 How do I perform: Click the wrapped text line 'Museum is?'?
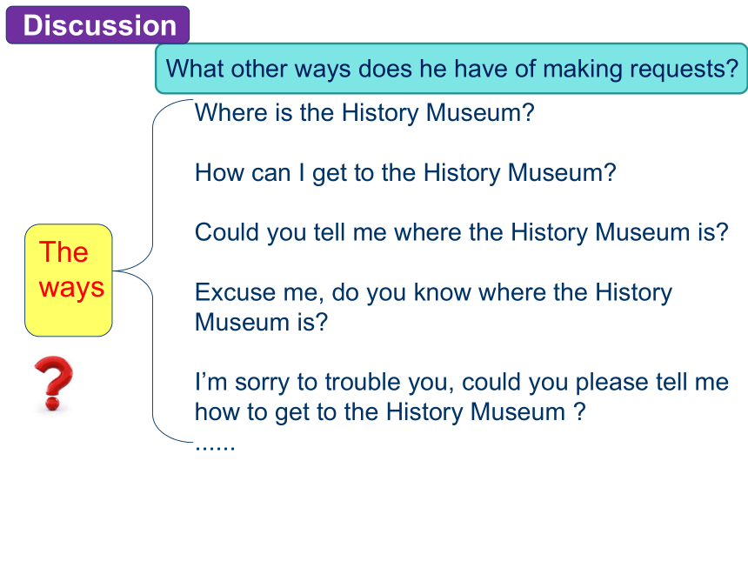[261, 322]
